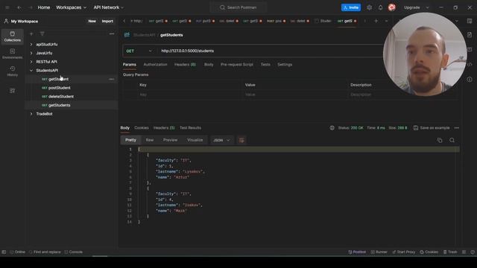The width and height of the screenshot is (477, 268).
Task: Toggle response line wrap icon next to JSON
Action: 241,140
